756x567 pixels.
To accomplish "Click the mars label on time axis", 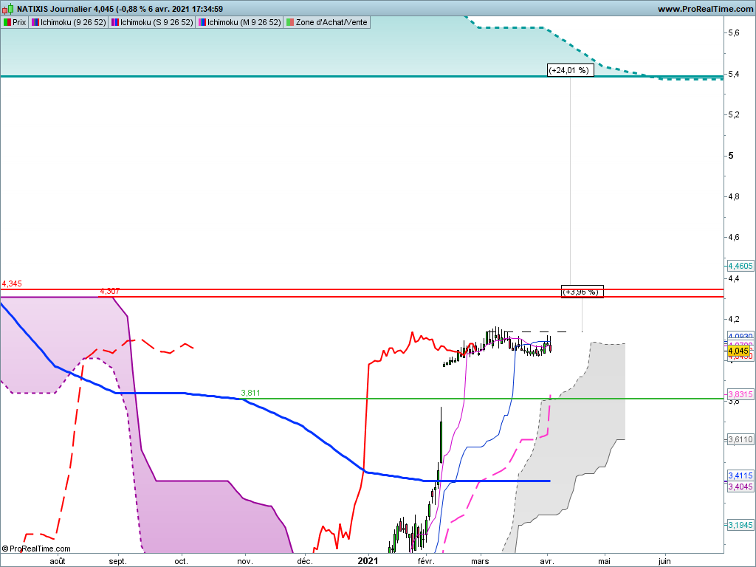I will click(480, 561).
